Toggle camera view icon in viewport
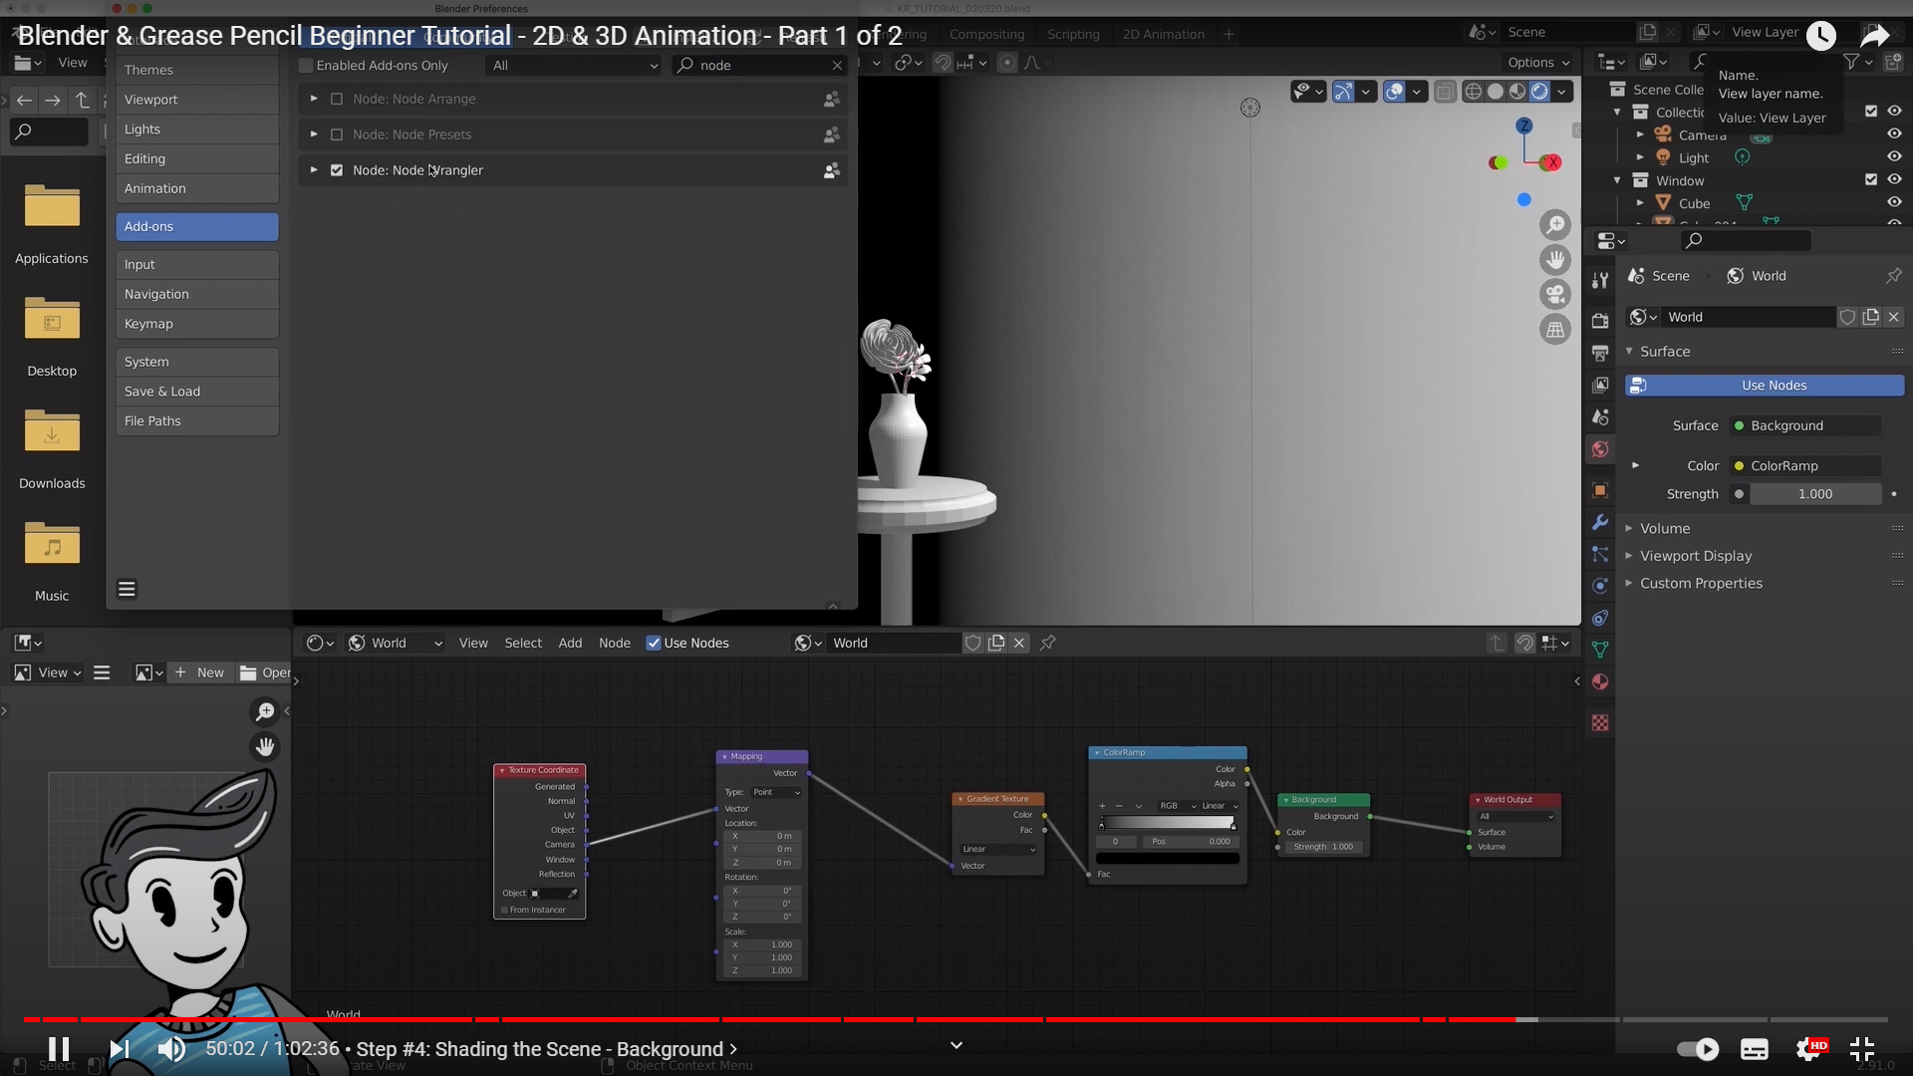The width and height of the screenshot is (1913, 1076). click(1554, 295)
